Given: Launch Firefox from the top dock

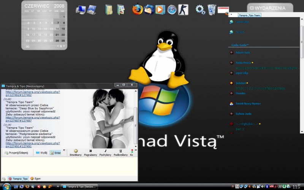Looking at the screenshot, I should (138, 10).
